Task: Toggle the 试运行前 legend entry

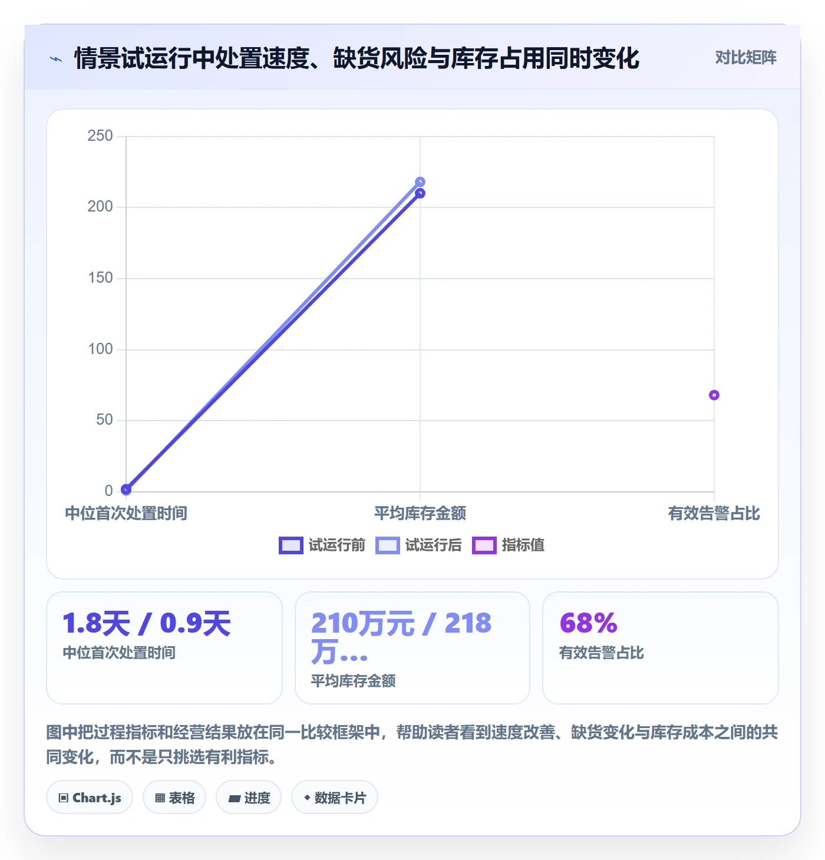Action: pyautogui.click(x=322, y=545)
